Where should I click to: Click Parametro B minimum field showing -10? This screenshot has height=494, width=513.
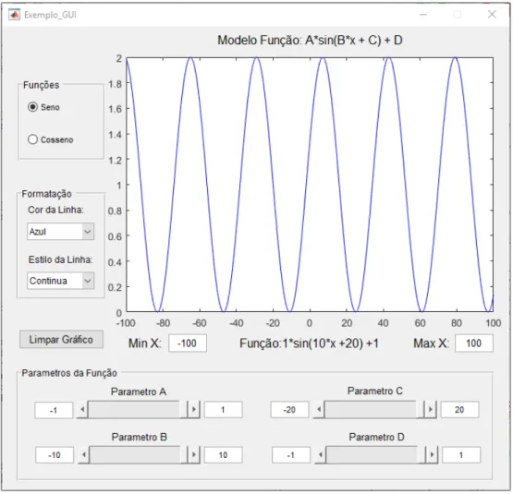point(55,455)
